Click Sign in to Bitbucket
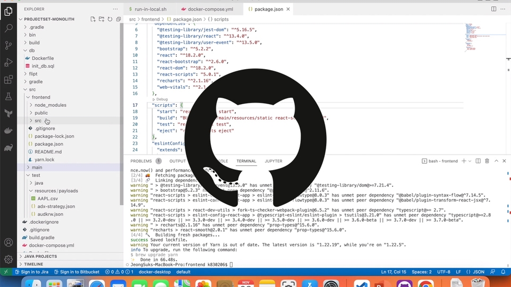 coord(77,272)
